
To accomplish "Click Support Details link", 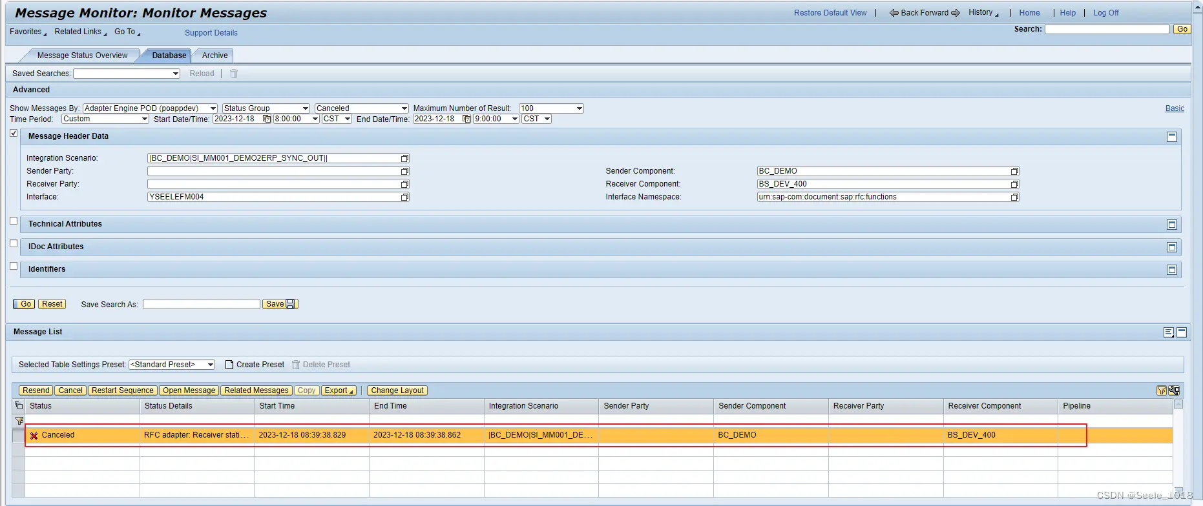I will [x=211, y=33].
